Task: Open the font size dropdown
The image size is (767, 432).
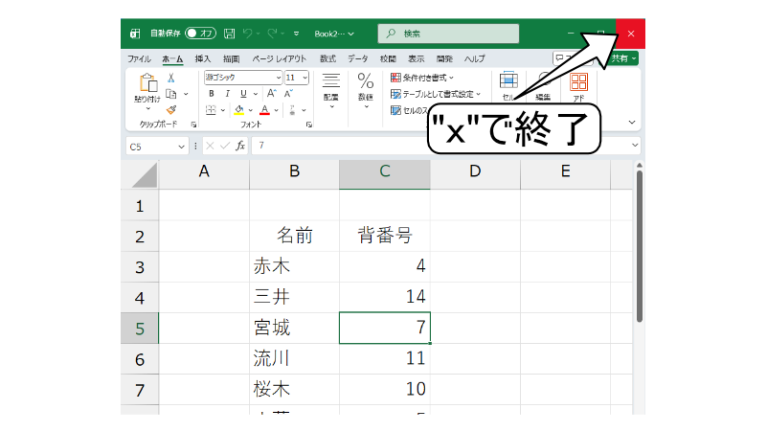Action: (305, 78)
